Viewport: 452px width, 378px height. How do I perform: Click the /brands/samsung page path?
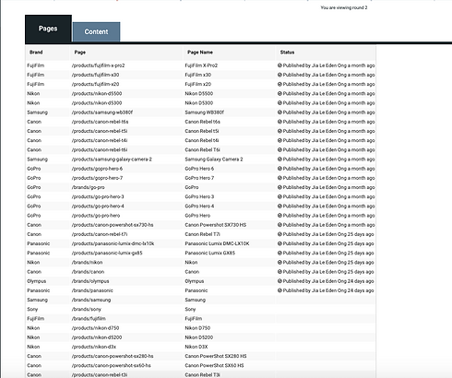pos(91,300)
